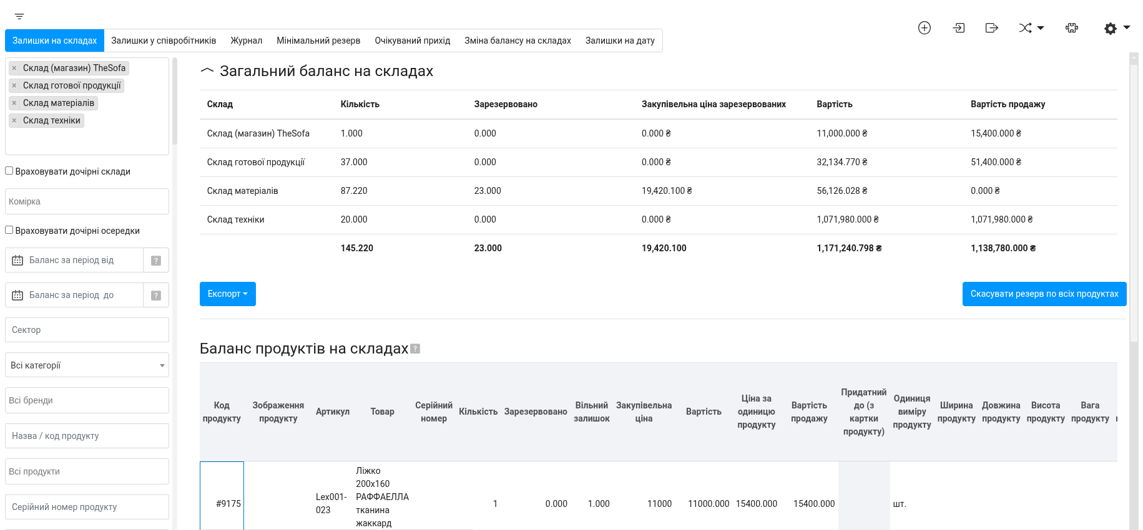Open the shuffle arrows transfer menu
1143x530 pixels.
coord(1031,28)
